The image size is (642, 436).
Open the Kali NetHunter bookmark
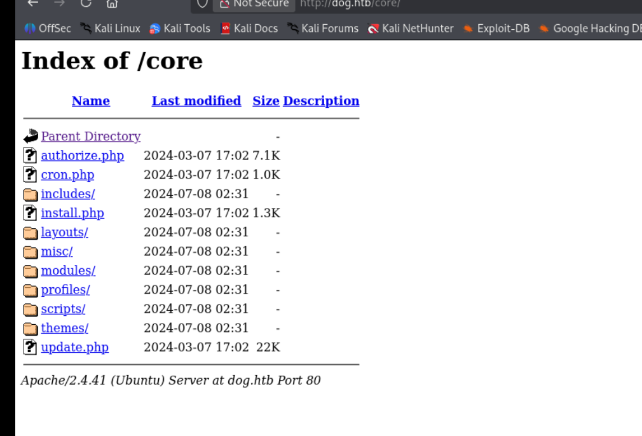coord(411,29)
